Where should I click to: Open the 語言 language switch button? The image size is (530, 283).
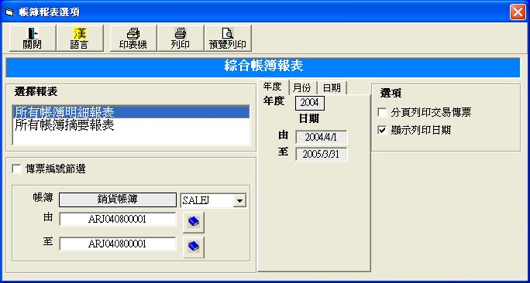tap(80, 38)
